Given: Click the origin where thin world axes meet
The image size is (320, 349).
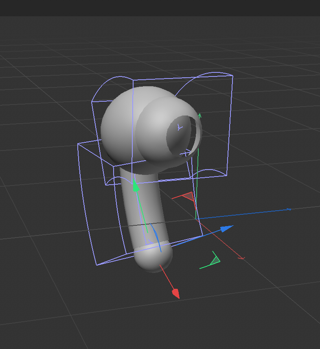Looking at the screenshot, I should [197, 220].
